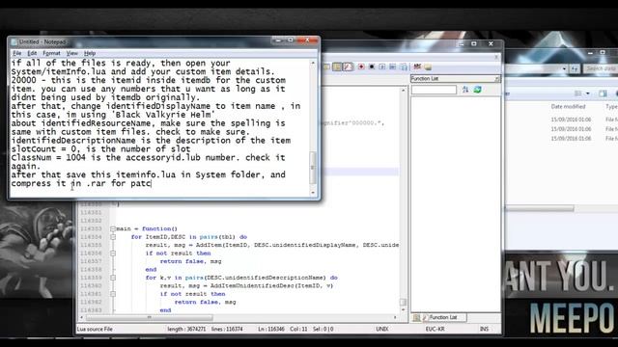This screenshot has height=347, width=618.
Task: Click the small icon left of Function List tab
Action: [x=416, y=317]
